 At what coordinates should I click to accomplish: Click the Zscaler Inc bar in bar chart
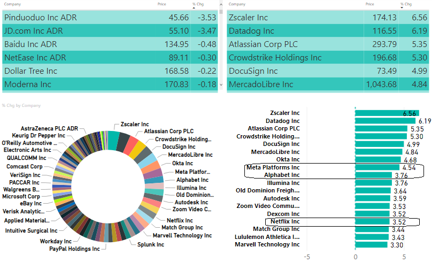[x=387, y=113]
